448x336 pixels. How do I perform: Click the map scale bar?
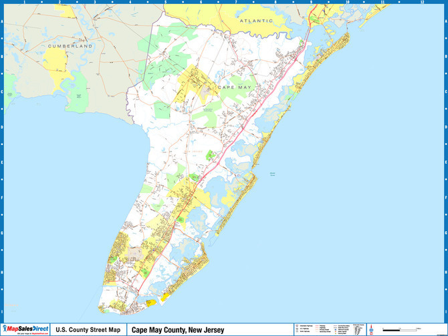pyautogui.click(x=401, y=330)
